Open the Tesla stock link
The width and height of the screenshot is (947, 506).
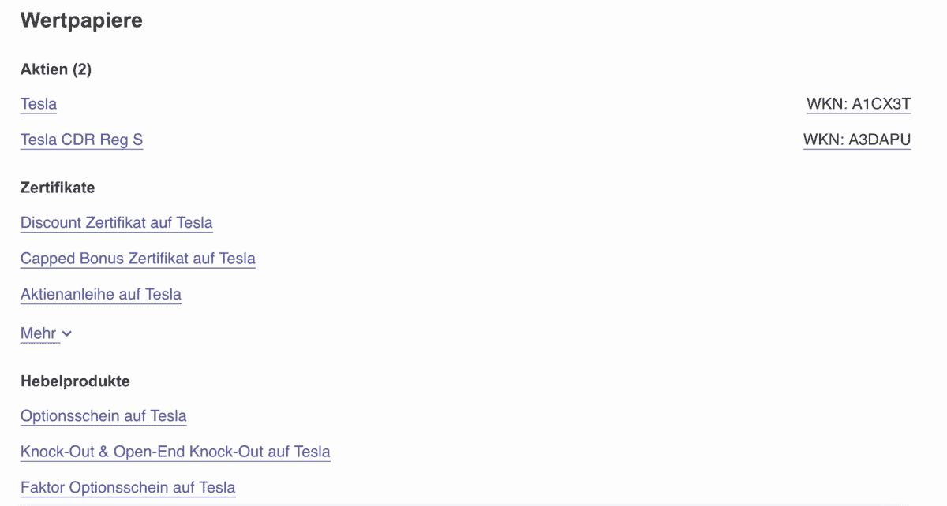click(39, 104)
